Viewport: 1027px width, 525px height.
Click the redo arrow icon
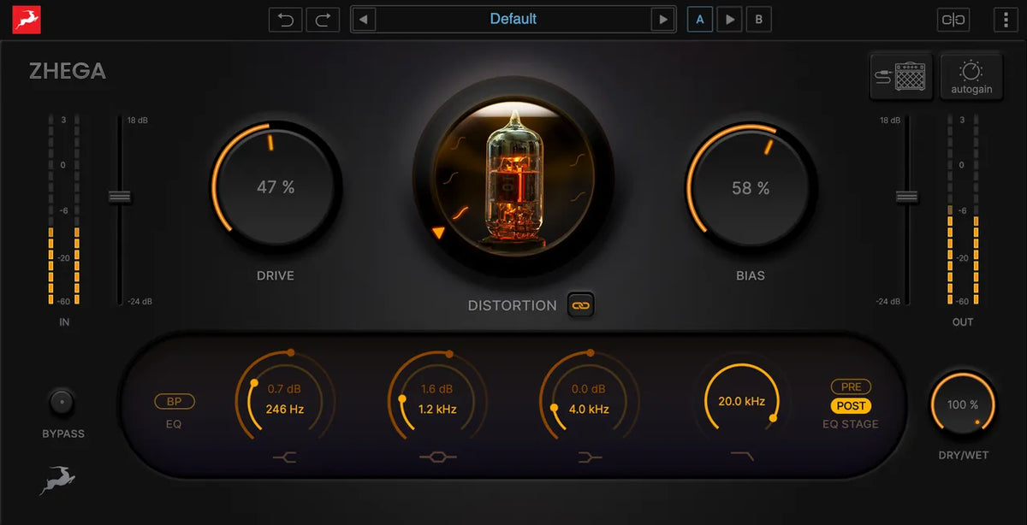pyautogui.click(x=322, y=19)
